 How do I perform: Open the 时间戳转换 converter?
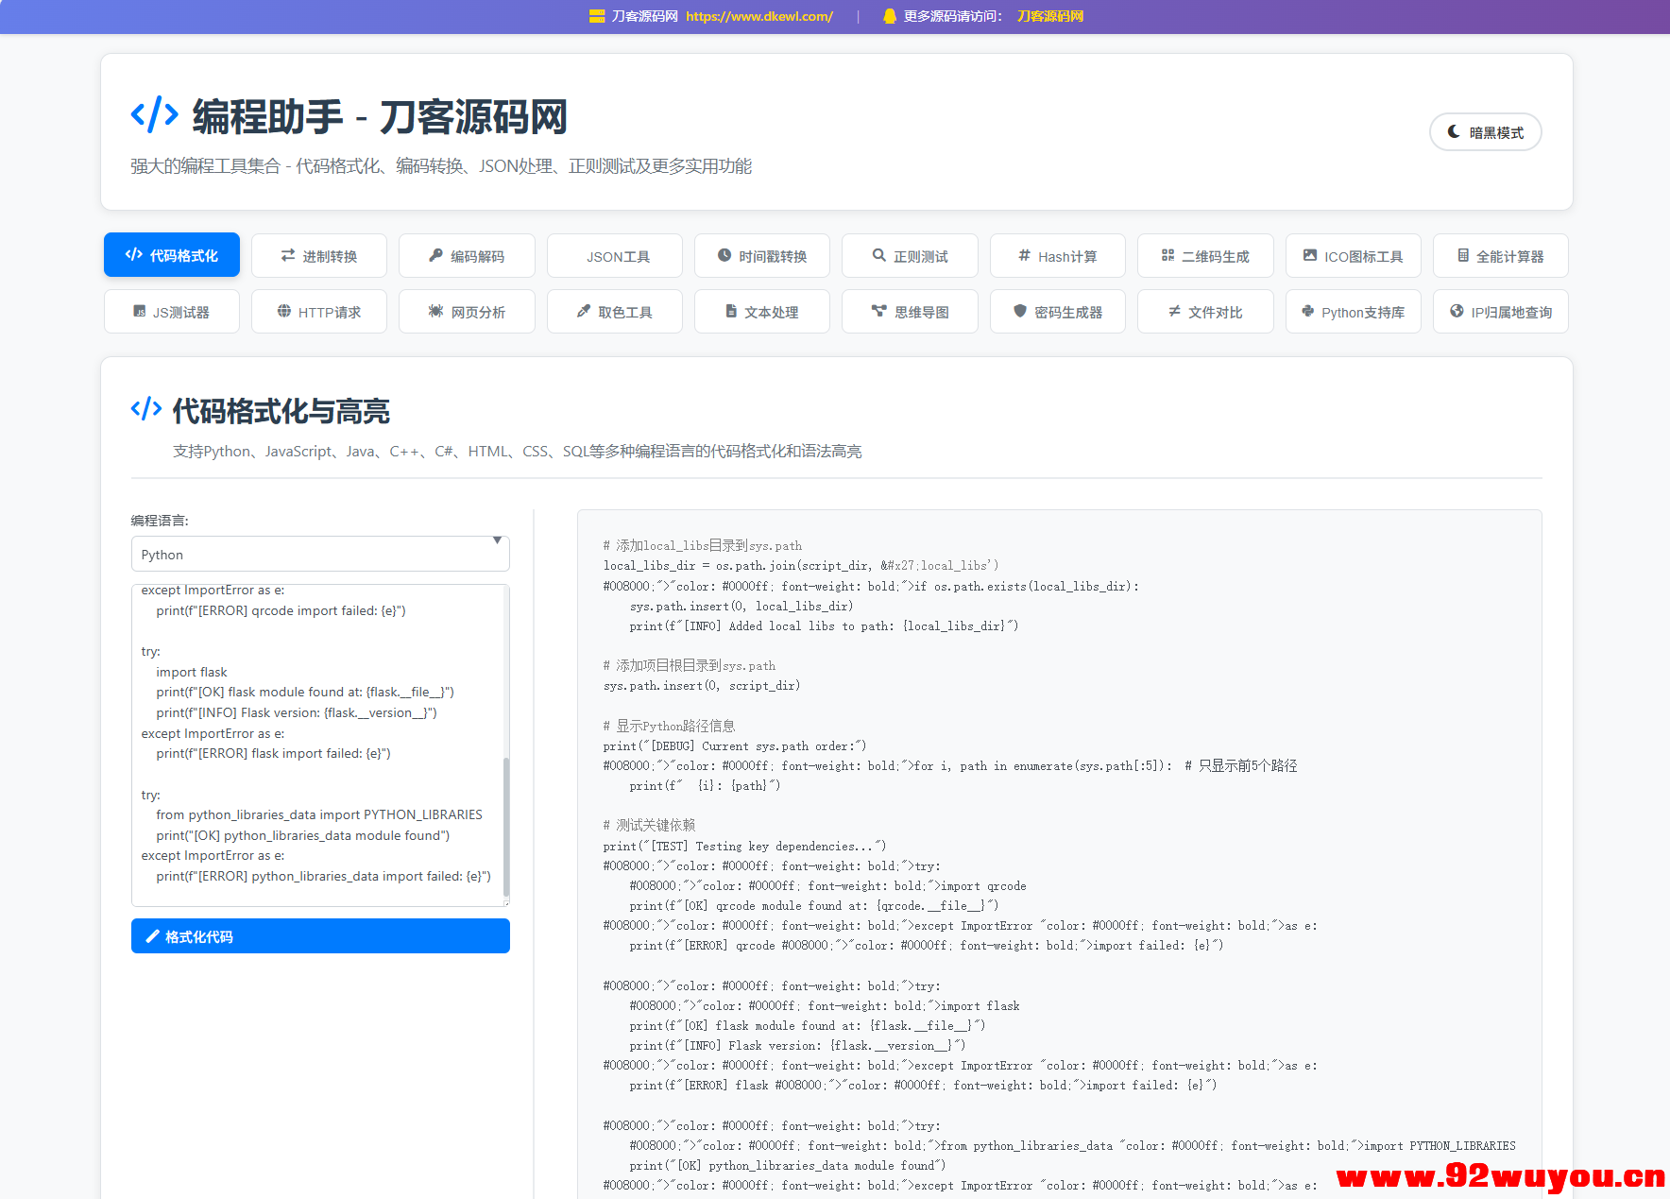[x=761, y=255]
